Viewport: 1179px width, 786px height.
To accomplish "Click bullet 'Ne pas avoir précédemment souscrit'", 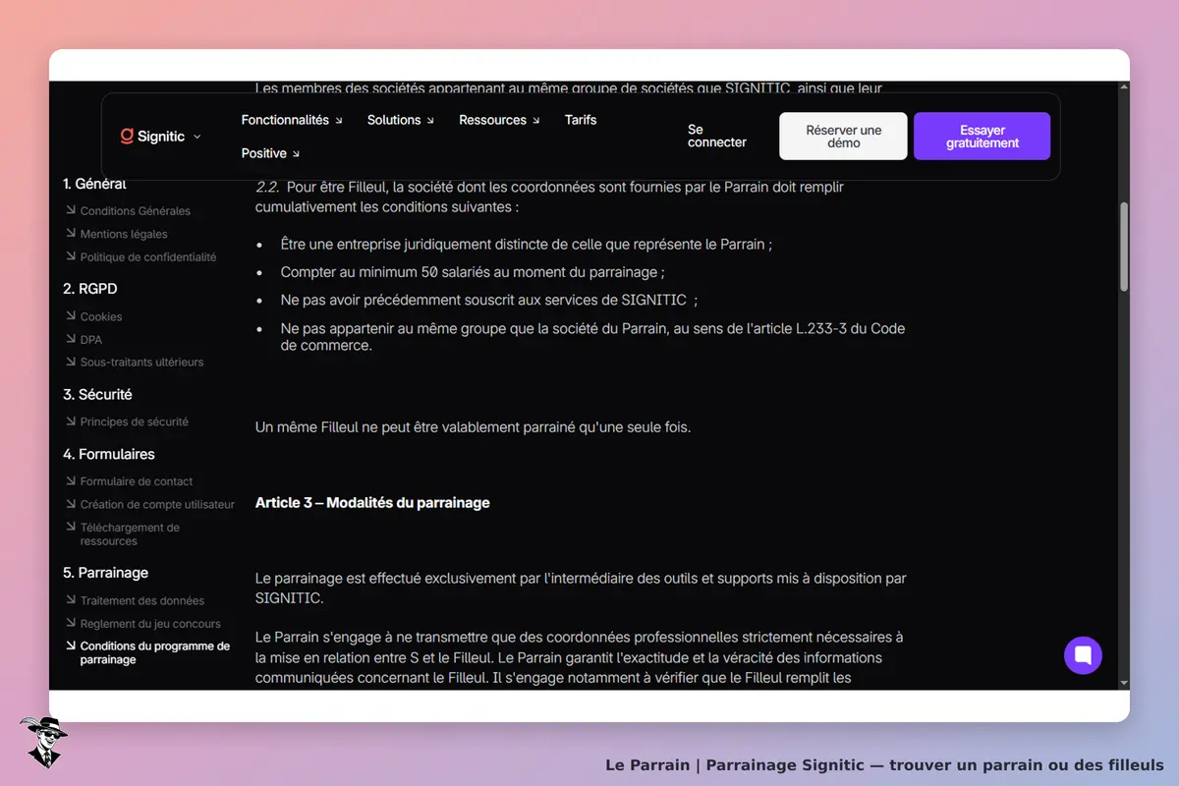I will pos(489,300).
